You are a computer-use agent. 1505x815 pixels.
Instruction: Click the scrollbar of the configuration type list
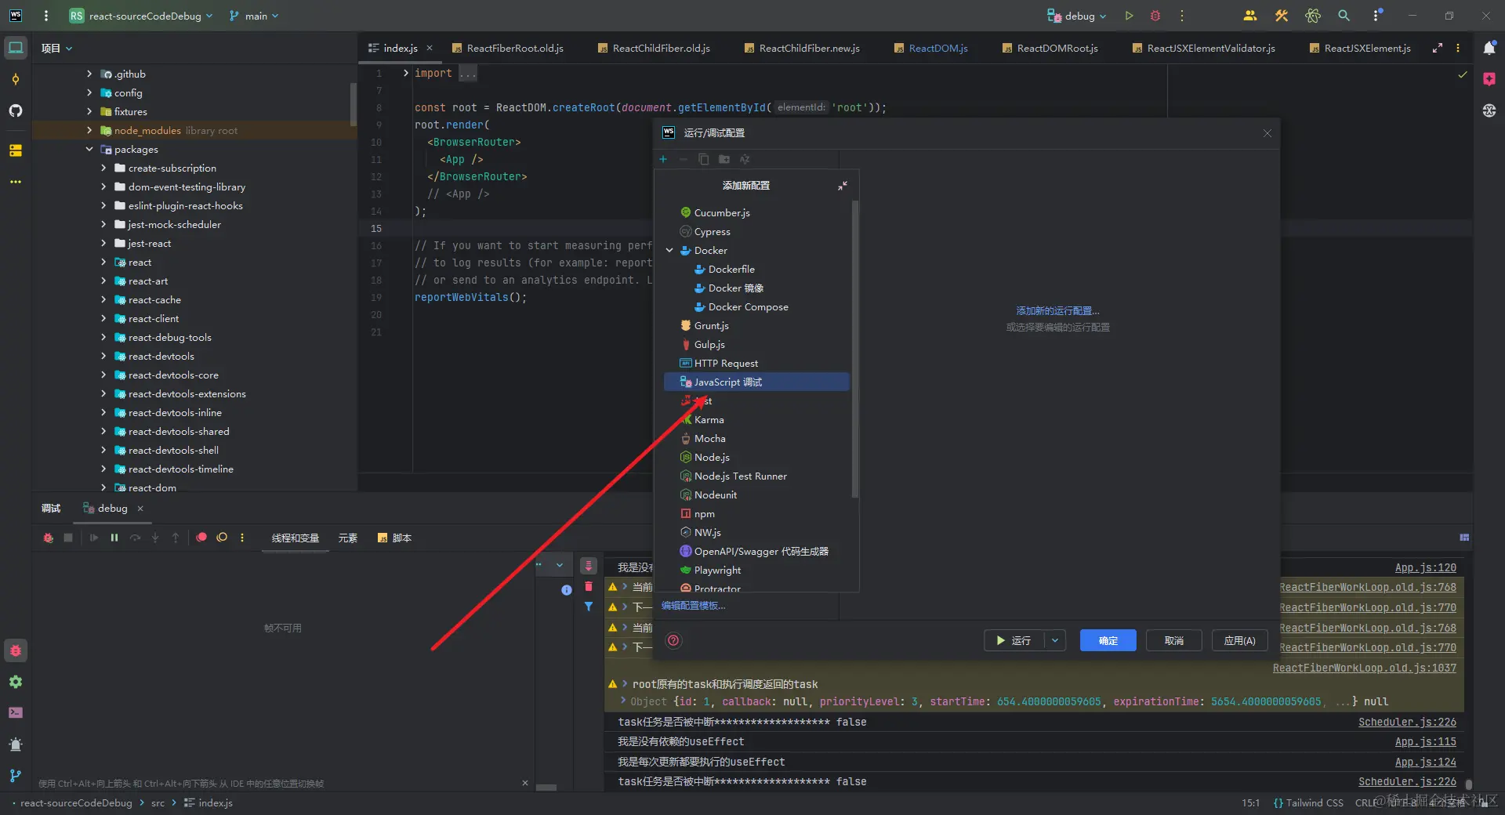855,349
